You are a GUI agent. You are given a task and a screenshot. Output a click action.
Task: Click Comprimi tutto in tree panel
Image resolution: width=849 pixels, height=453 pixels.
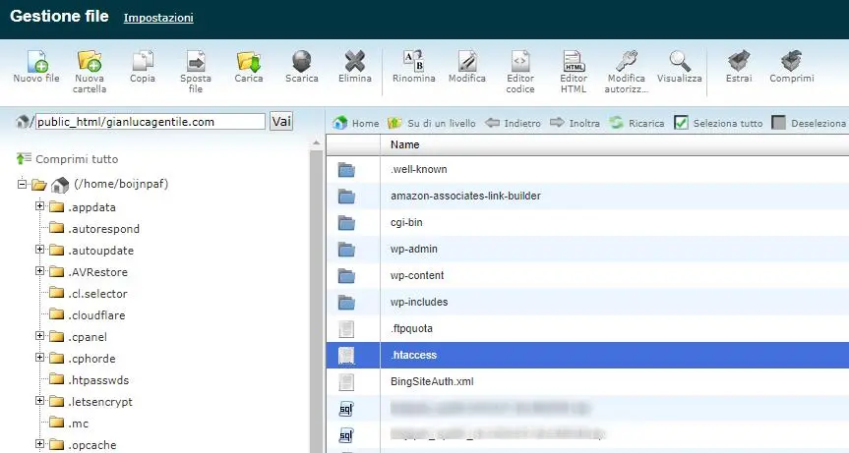point(67,159)
